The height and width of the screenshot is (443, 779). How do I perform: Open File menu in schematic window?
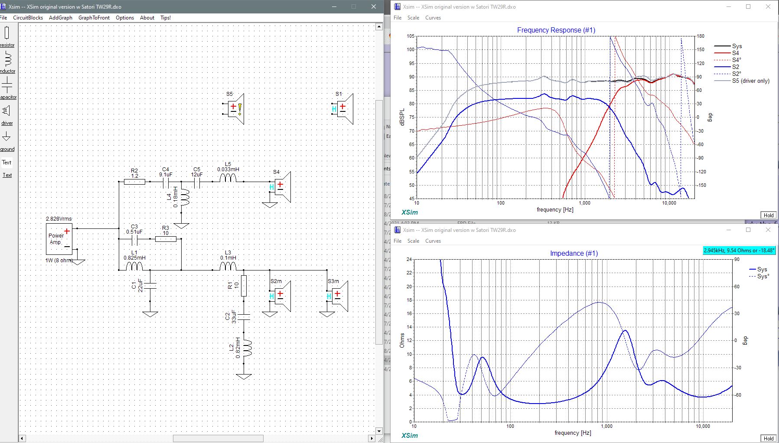tap(3, 18)
